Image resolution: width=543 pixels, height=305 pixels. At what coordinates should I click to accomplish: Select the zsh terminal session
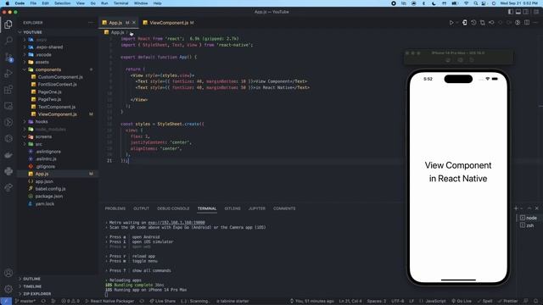(x=527, y=225)
